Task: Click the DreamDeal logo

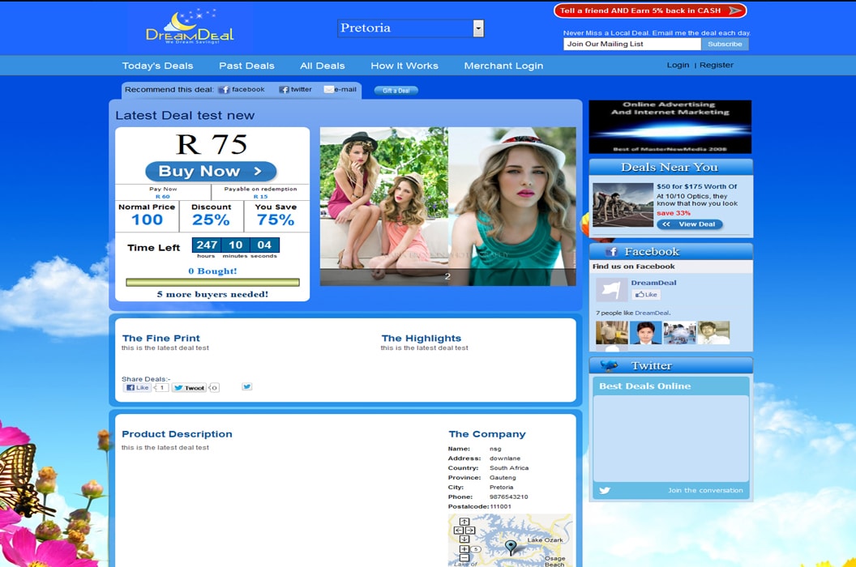Action: click(190, 27)
